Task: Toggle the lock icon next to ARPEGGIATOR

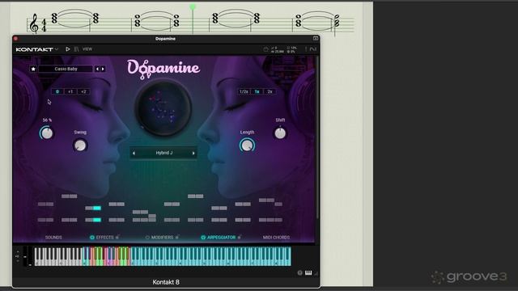Action: (240, 237)
